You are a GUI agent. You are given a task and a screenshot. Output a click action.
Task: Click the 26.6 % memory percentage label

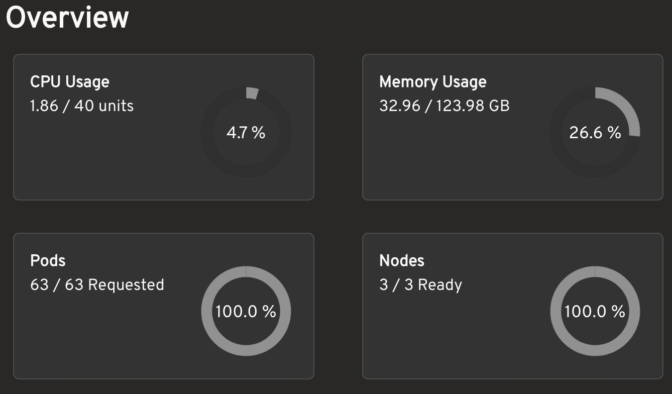pyautogui.click(x=595, y=133)
